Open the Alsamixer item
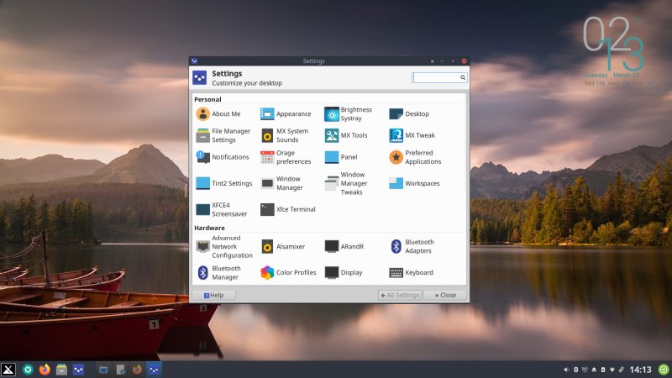Screen dimensions: 672x378 click(284, 247)
